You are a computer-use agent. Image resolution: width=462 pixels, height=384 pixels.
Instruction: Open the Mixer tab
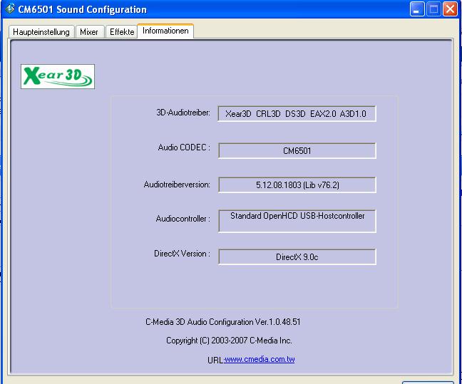90,32
